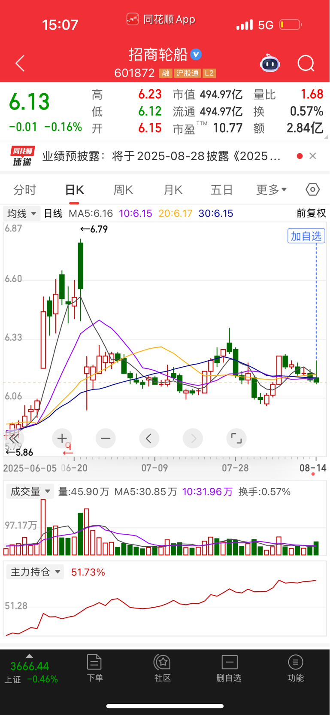Expand chart to fullscreen icon

[236, 438]
